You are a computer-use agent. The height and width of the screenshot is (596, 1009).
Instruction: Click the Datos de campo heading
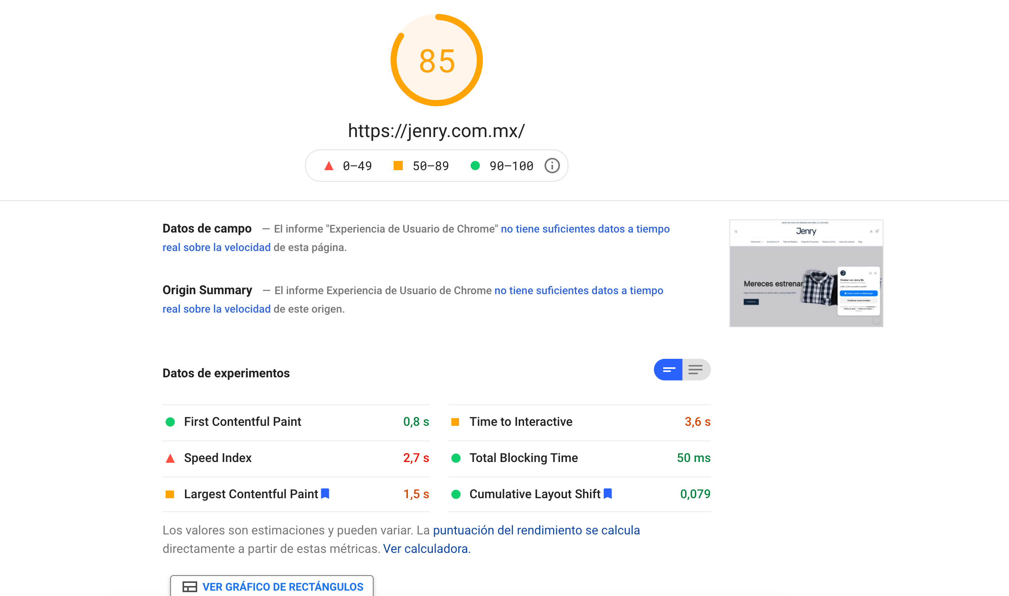[x=207, y=229]
